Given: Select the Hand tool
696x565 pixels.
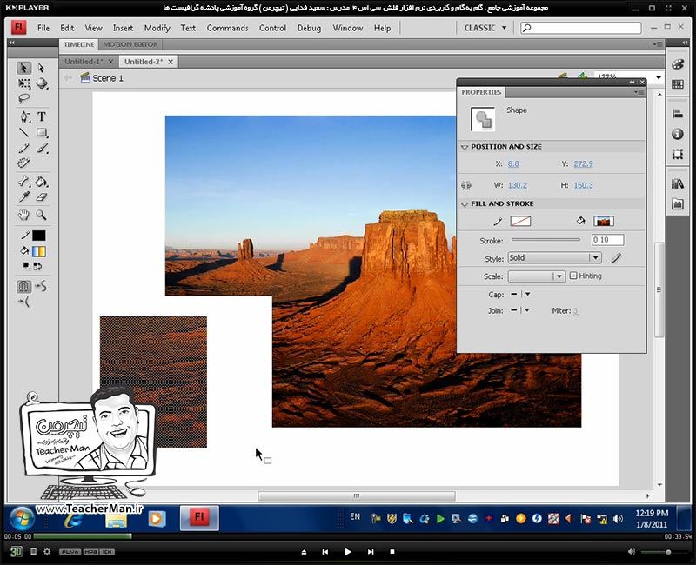Looking at the screenshot, I should (24, 215).
